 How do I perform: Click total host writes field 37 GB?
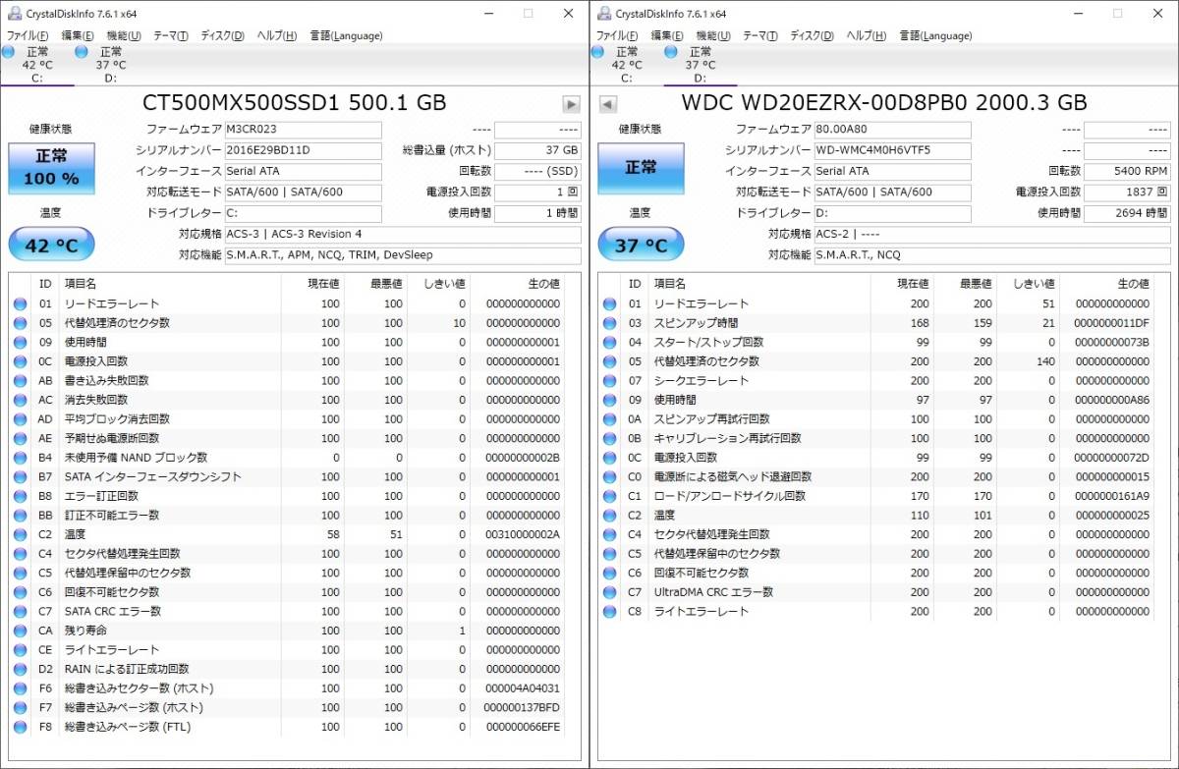[537, 150]
